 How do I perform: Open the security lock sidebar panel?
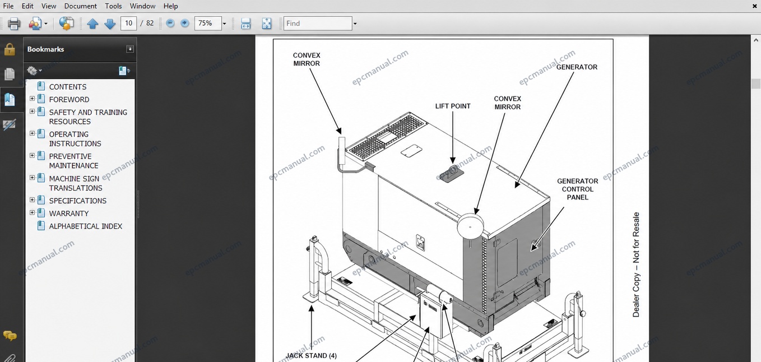[10, 49]
